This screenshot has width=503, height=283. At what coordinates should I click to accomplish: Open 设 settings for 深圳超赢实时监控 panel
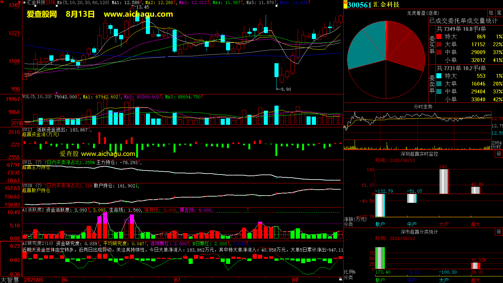click(499, 154)
